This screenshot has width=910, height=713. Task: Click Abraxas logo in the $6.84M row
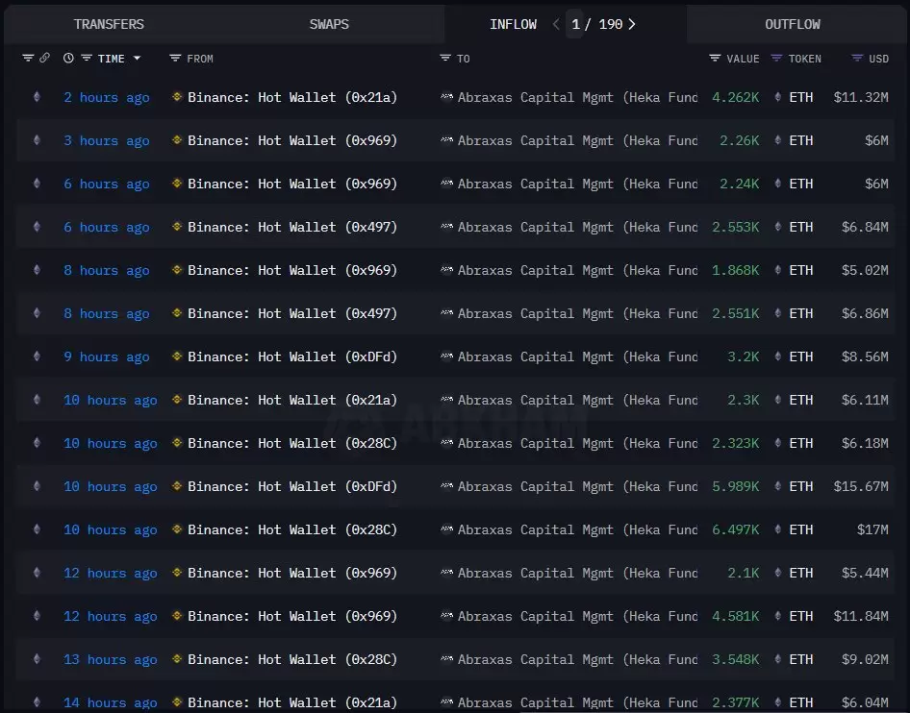coord(446,227)
